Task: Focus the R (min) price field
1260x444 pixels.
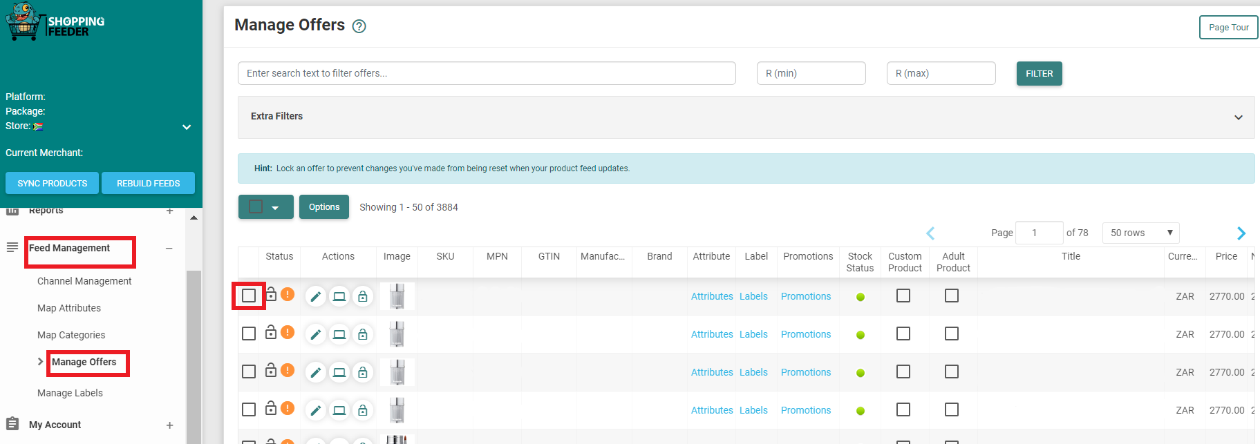Action: click(811, 73)
